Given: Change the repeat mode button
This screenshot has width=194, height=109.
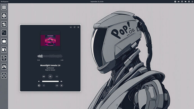Looking at the screenshot, I should 57,85.
